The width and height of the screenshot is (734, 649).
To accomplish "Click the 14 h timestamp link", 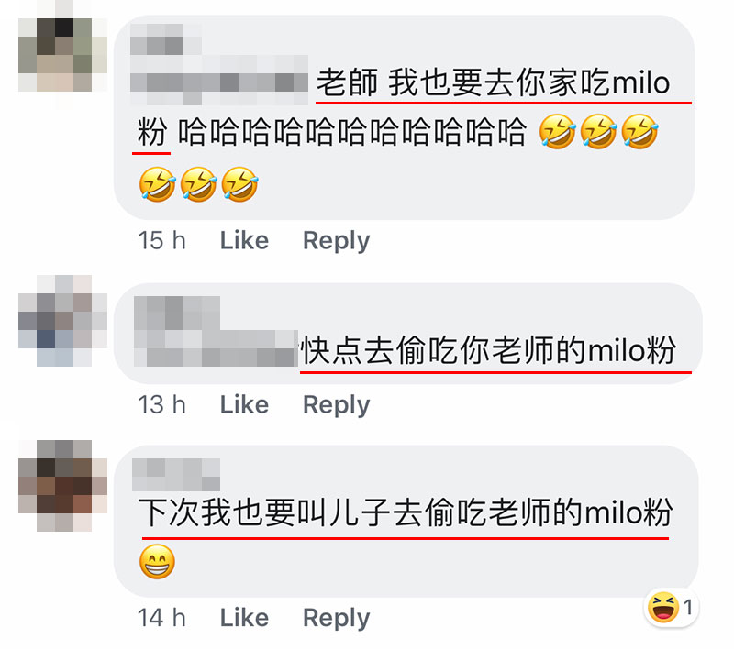I will click(x=162, y=618).
